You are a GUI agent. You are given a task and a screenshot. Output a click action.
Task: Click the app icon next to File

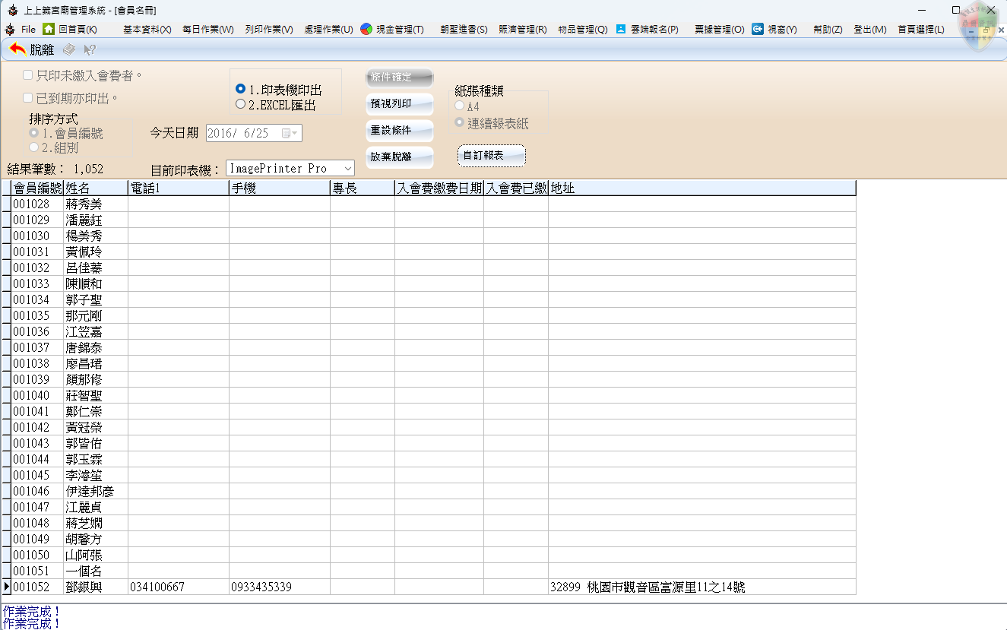coord(9,29)
